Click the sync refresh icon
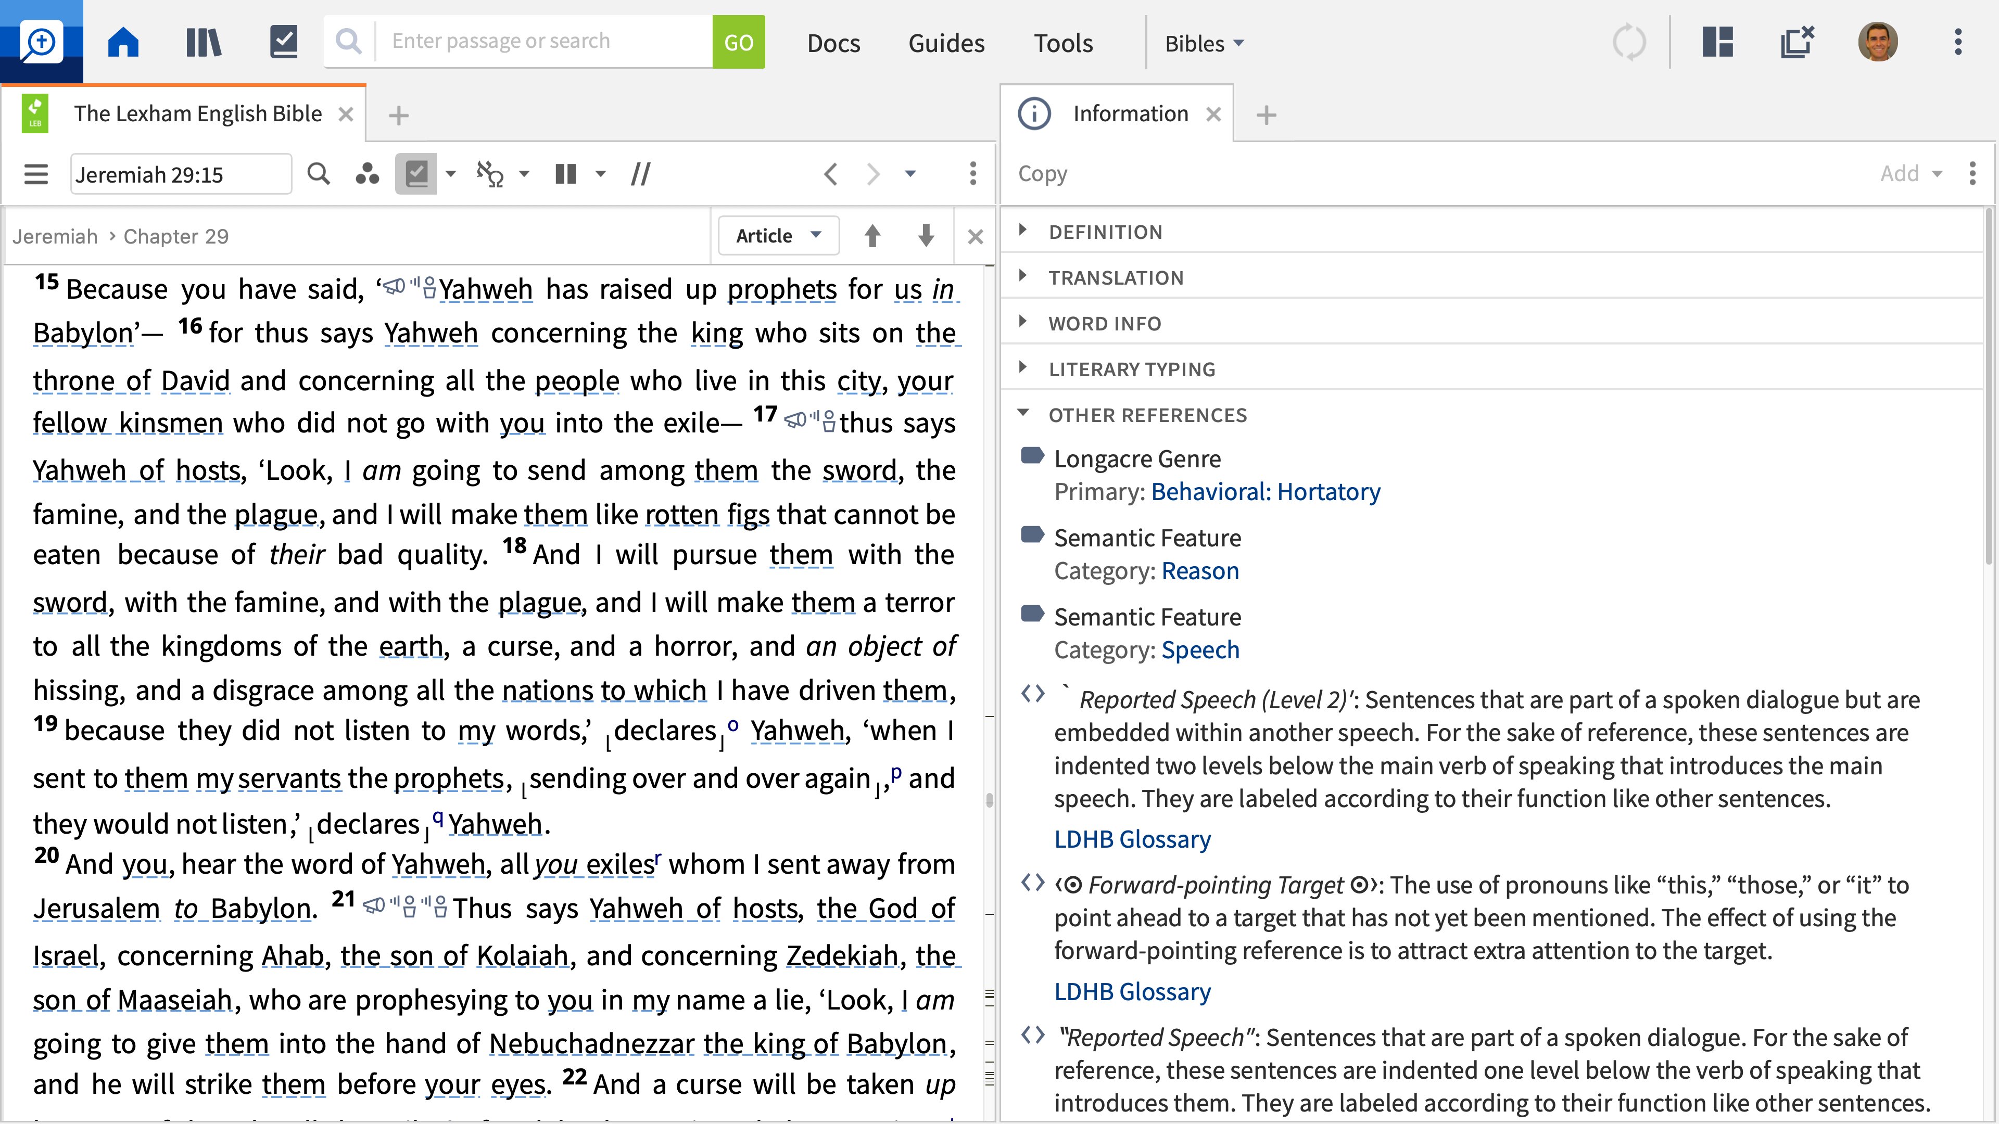This screenshot has width=1999, height=1124. pyautogui.click(x=1629, y=42)
